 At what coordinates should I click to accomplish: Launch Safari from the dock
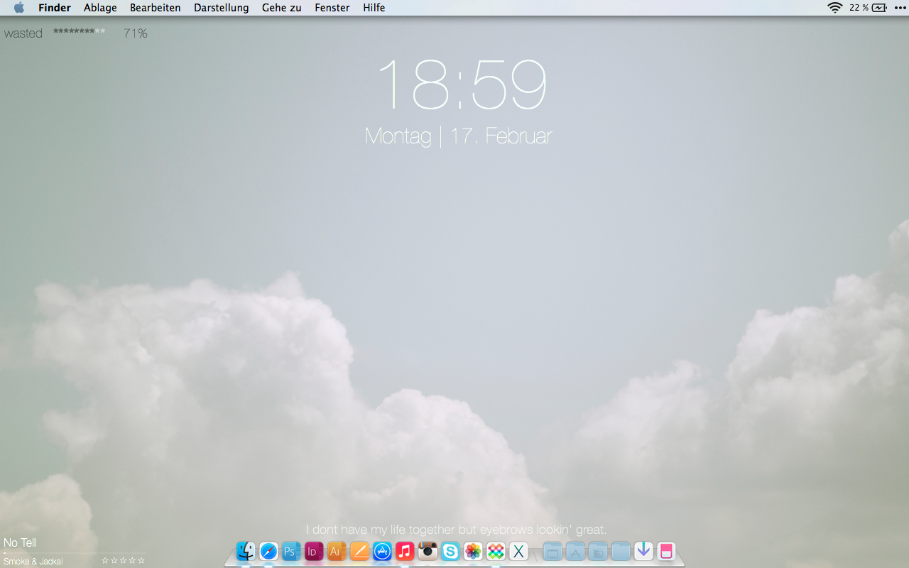point(268,551)
